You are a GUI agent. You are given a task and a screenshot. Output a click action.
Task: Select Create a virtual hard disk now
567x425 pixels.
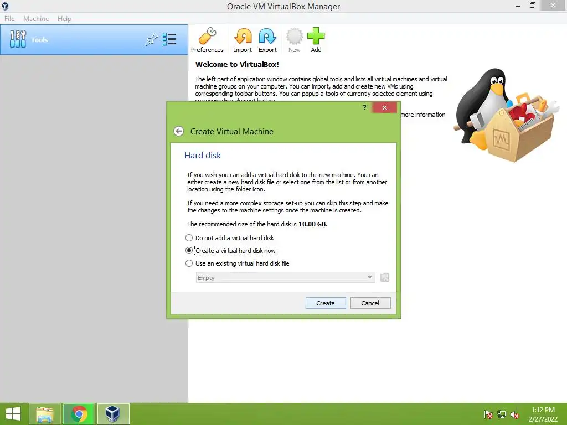[231, 251]
